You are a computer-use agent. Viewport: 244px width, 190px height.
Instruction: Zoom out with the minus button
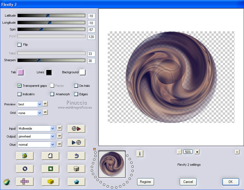click(179, 152)
